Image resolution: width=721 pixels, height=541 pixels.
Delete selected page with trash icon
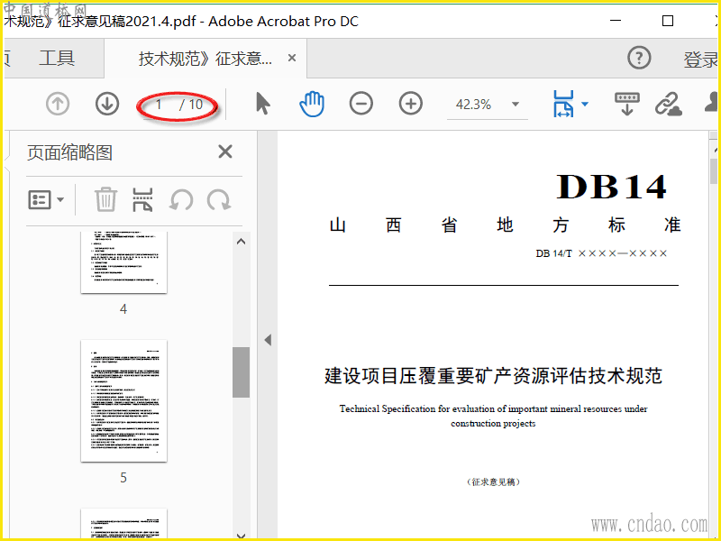pos(106,199)
